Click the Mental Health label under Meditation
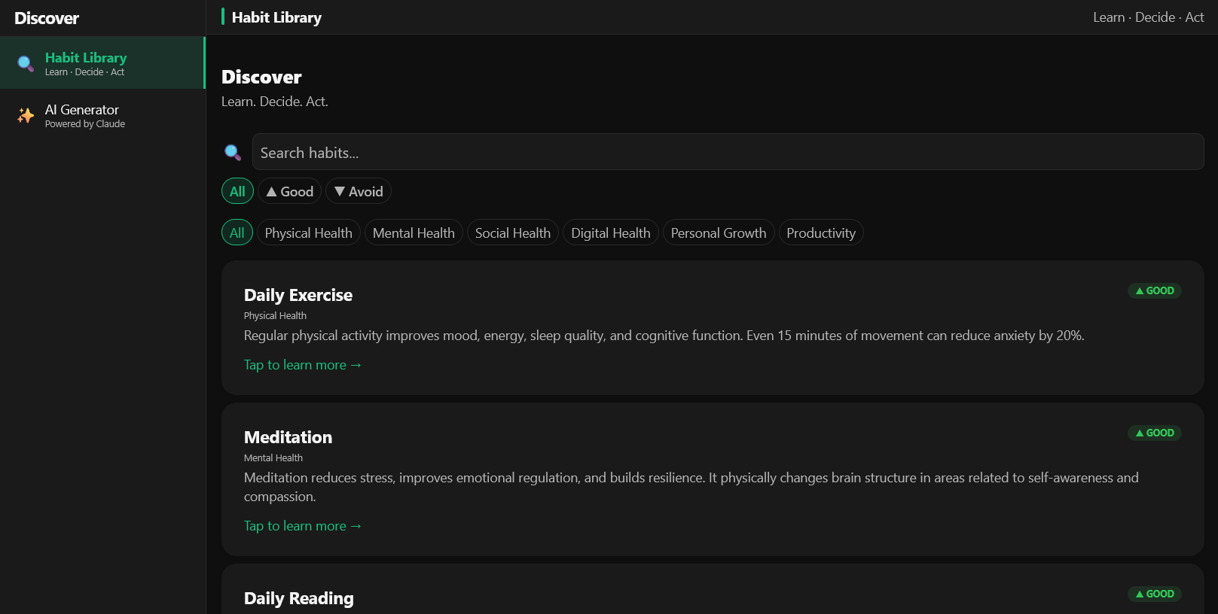1218x614 pixels. click(x=273, y=458)
